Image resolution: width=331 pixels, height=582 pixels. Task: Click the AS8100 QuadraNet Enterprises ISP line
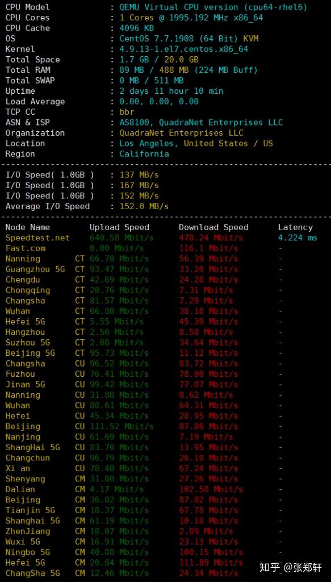point(201,123)
